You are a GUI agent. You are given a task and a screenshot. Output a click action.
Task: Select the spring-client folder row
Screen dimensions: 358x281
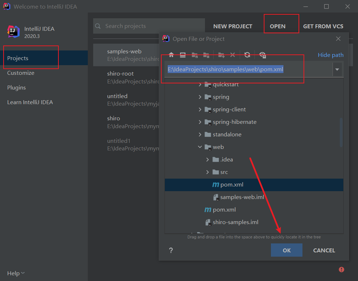[254, 110]
